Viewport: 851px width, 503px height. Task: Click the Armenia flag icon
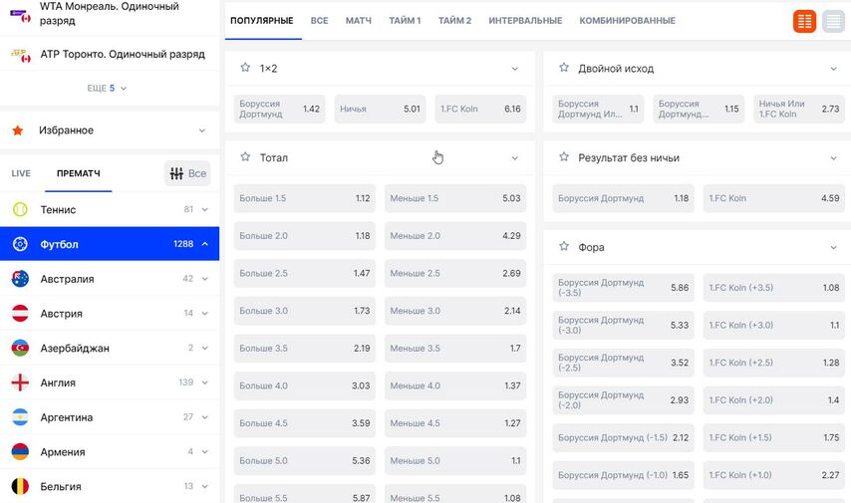click(20, 451)
